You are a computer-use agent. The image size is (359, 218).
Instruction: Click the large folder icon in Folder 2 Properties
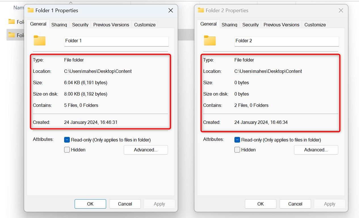pyautogui.click(x=210, y=41)
